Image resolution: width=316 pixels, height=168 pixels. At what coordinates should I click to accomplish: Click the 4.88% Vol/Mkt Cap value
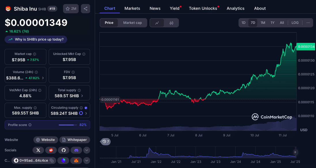[25, 96]
